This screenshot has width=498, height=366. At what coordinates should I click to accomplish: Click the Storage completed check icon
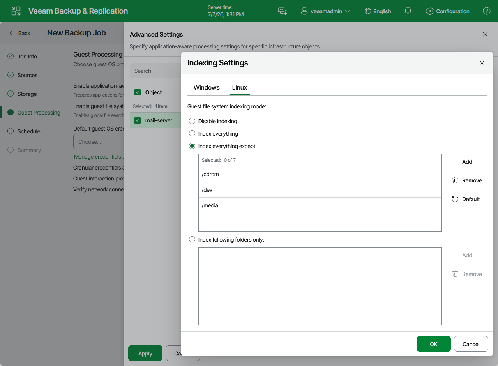point(11,94)
